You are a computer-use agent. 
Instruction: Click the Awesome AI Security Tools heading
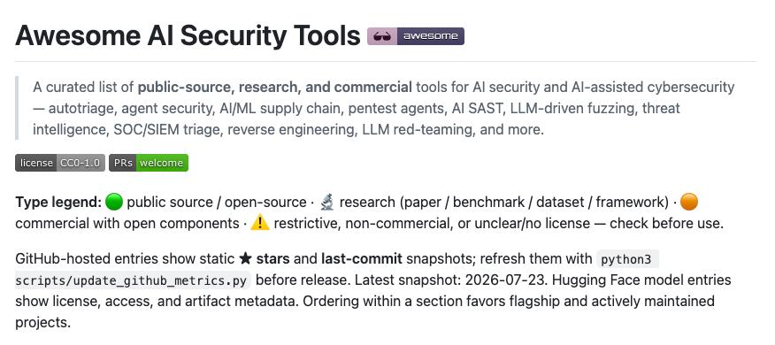tap(188, 35)
